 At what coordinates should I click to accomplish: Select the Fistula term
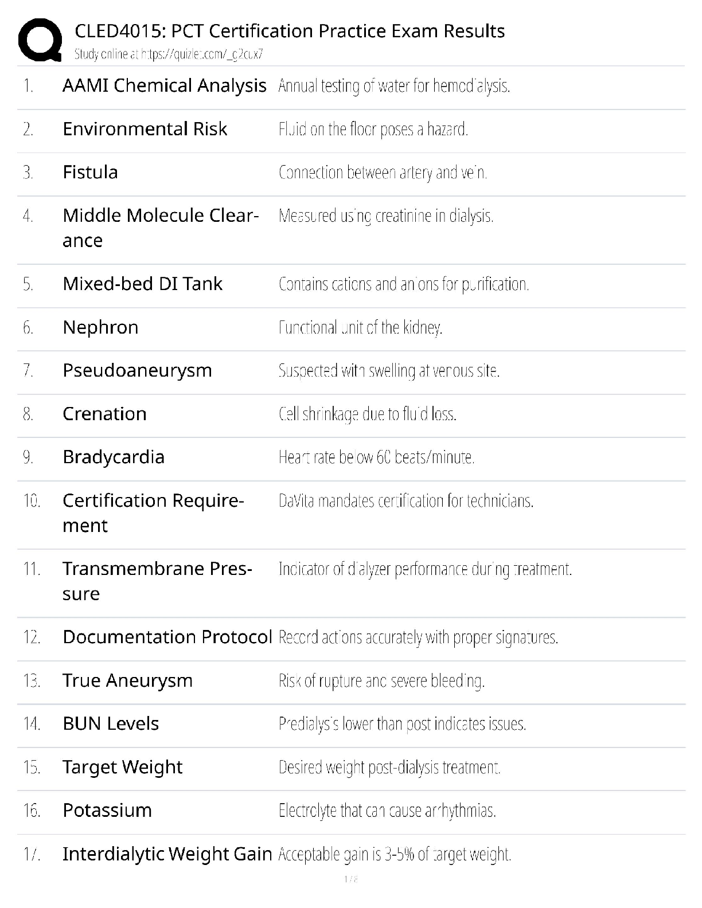pos(90,172)
